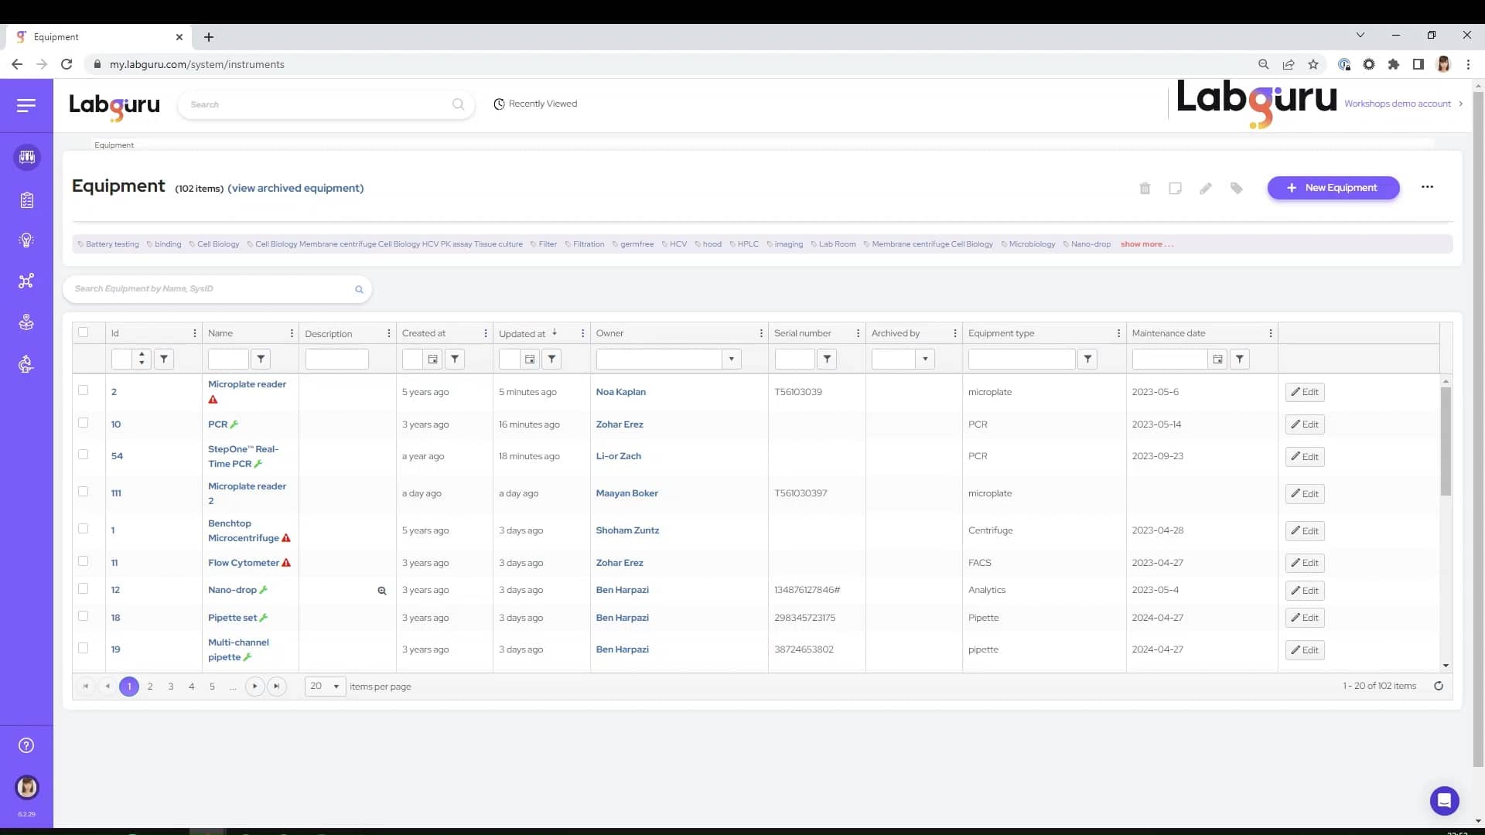Click the delete trash icon above the table
The image size is (1485, 835).
(x=1145, y=188)
